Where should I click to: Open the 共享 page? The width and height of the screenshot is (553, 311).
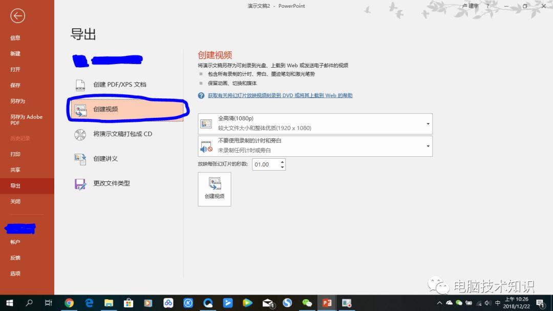click(15, 170)
